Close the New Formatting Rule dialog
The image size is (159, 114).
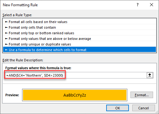coord(152,5)
